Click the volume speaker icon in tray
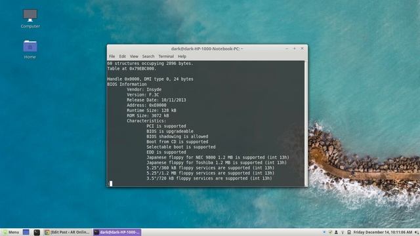 (417, 232)
